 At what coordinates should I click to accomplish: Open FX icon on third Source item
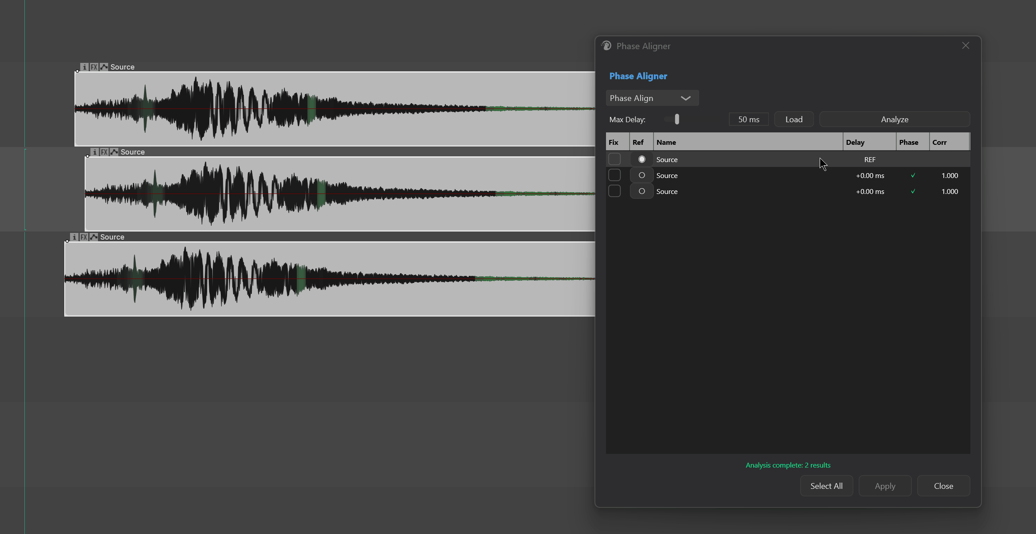click(84, 237)
